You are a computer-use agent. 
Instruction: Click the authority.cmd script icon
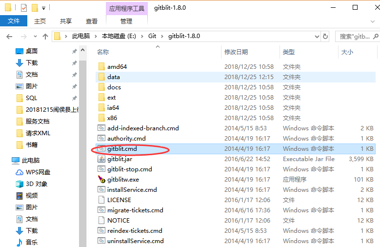tap(101, 138)
